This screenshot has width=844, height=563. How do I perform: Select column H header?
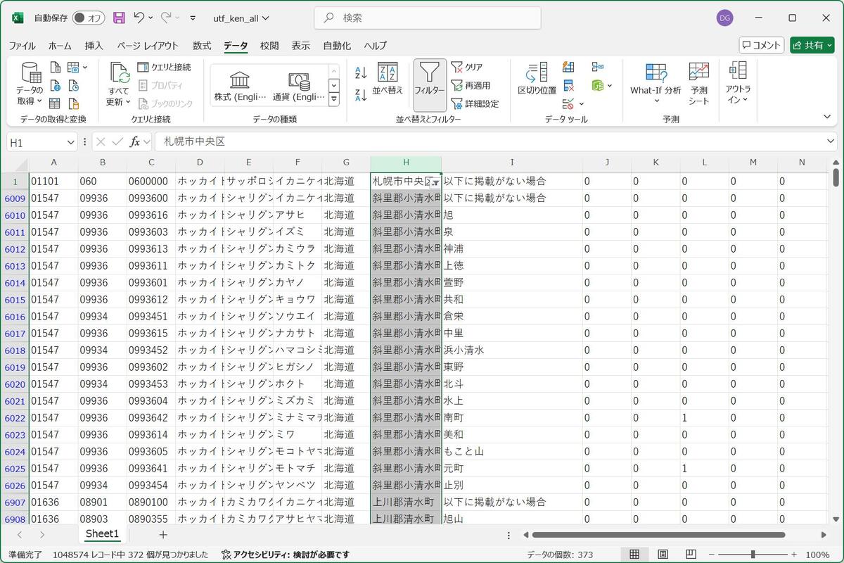[406, 163]
